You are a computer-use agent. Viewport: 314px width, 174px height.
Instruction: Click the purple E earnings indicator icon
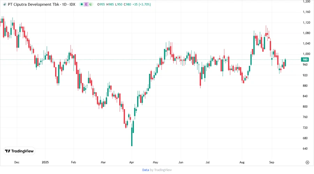point(86,4)
